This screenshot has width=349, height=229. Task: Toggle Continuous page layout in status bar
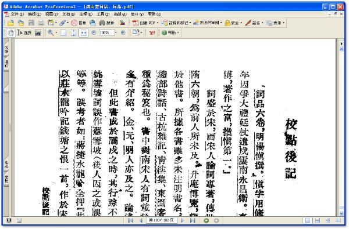coord(318,220)
